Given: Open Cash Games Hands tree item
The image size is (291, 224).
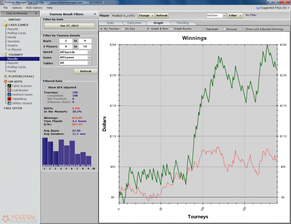Looking at the screenshot, I should [12, 37].
